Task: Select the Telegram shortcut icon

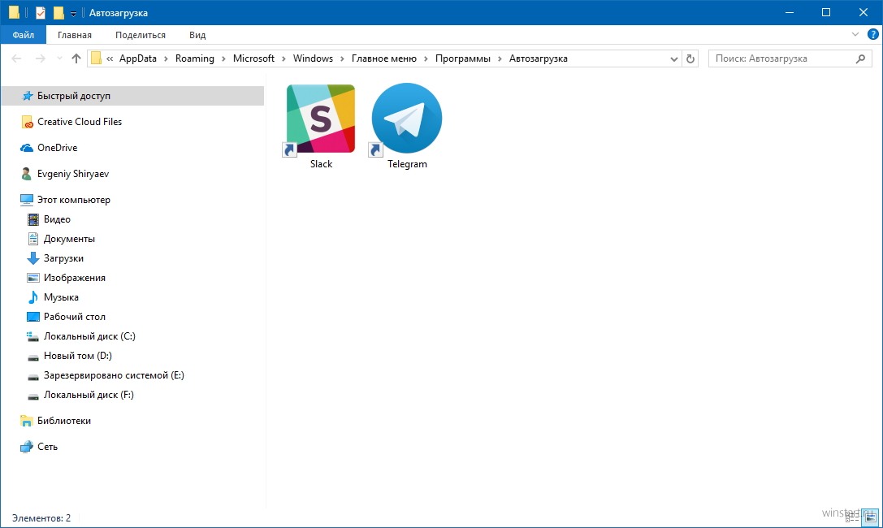Action: tap(407, 119)
